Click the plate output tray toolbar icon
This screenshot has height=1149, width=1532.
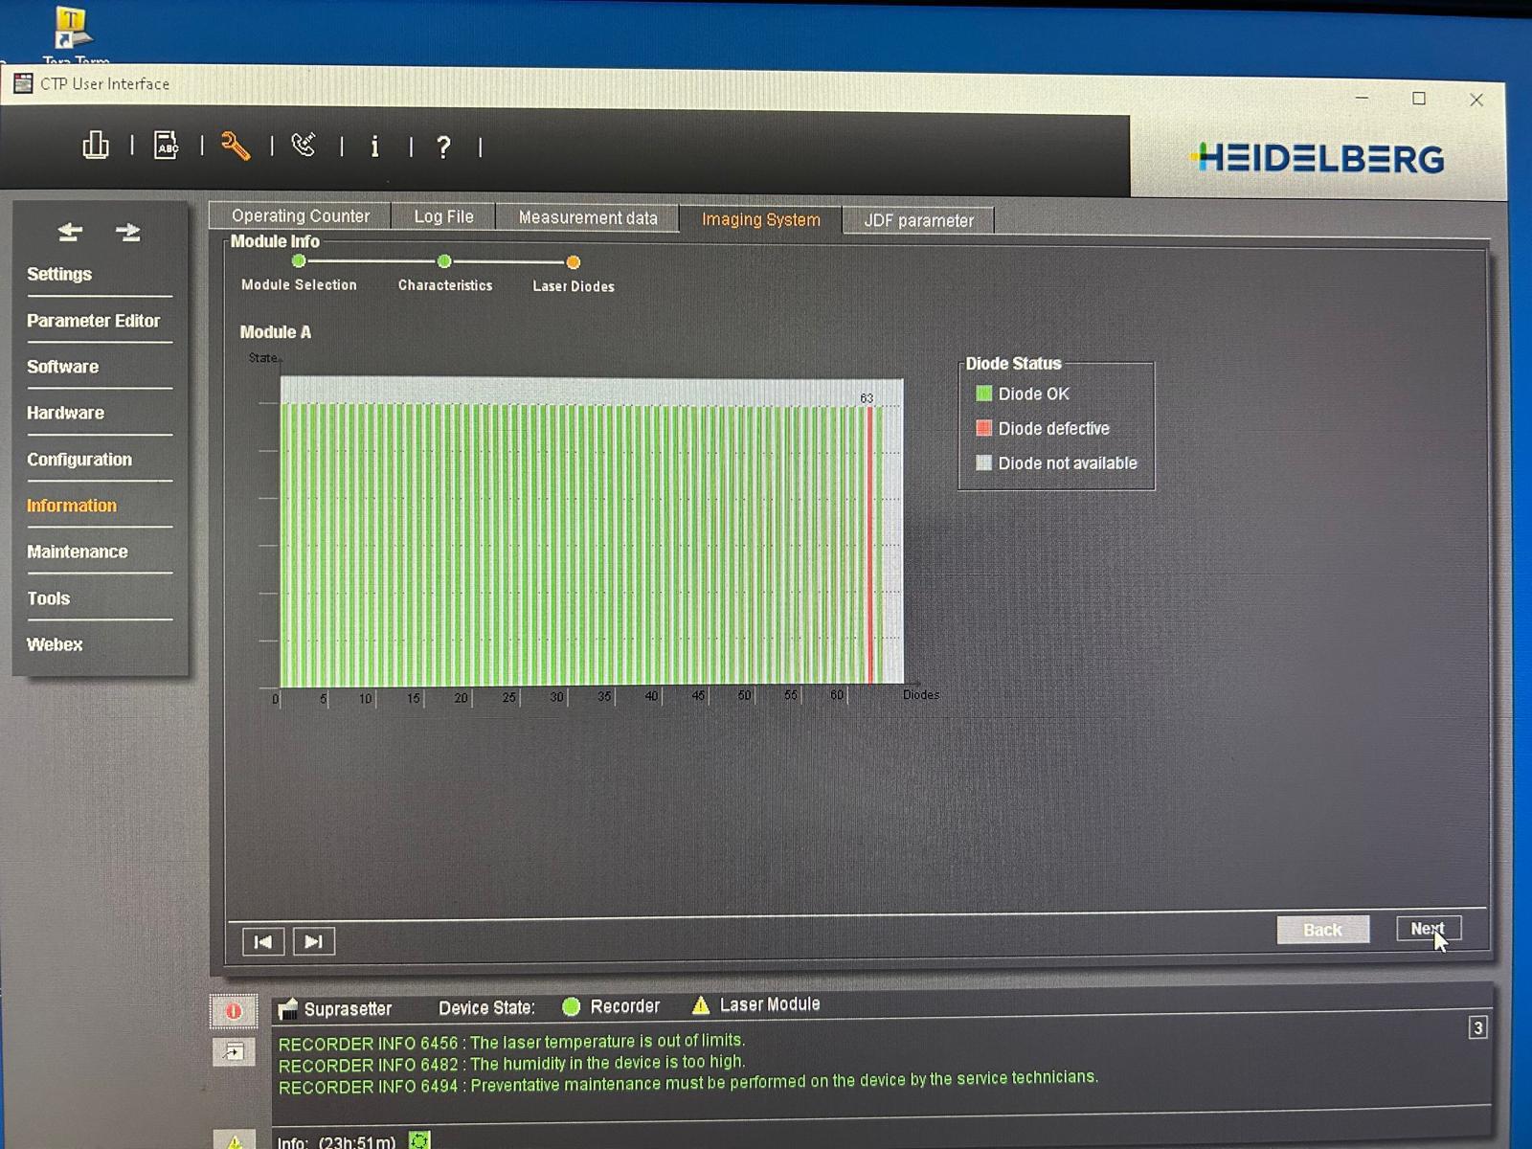point(95,146)
